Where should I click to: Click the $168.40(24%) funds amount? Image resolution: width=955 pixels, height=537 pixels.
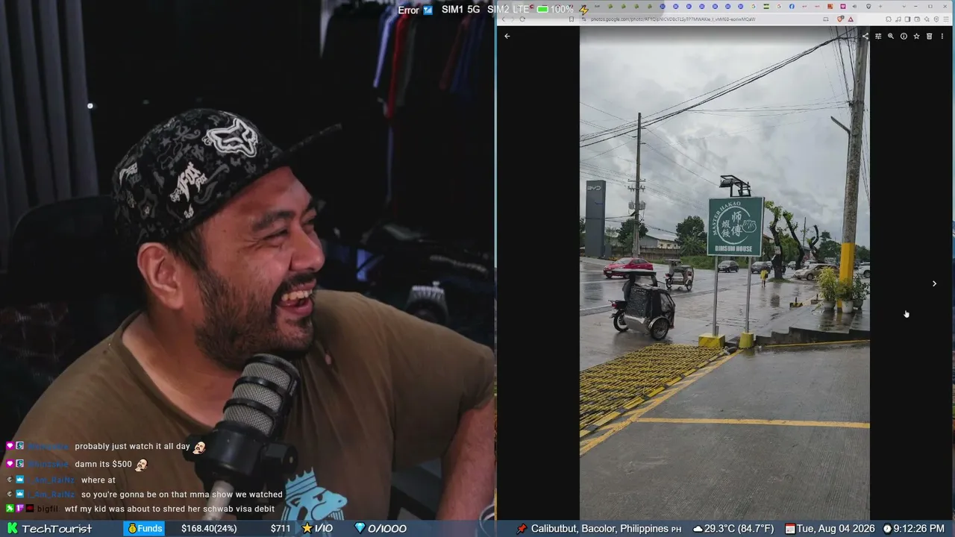pyautogui.click(x=209, y=529)
